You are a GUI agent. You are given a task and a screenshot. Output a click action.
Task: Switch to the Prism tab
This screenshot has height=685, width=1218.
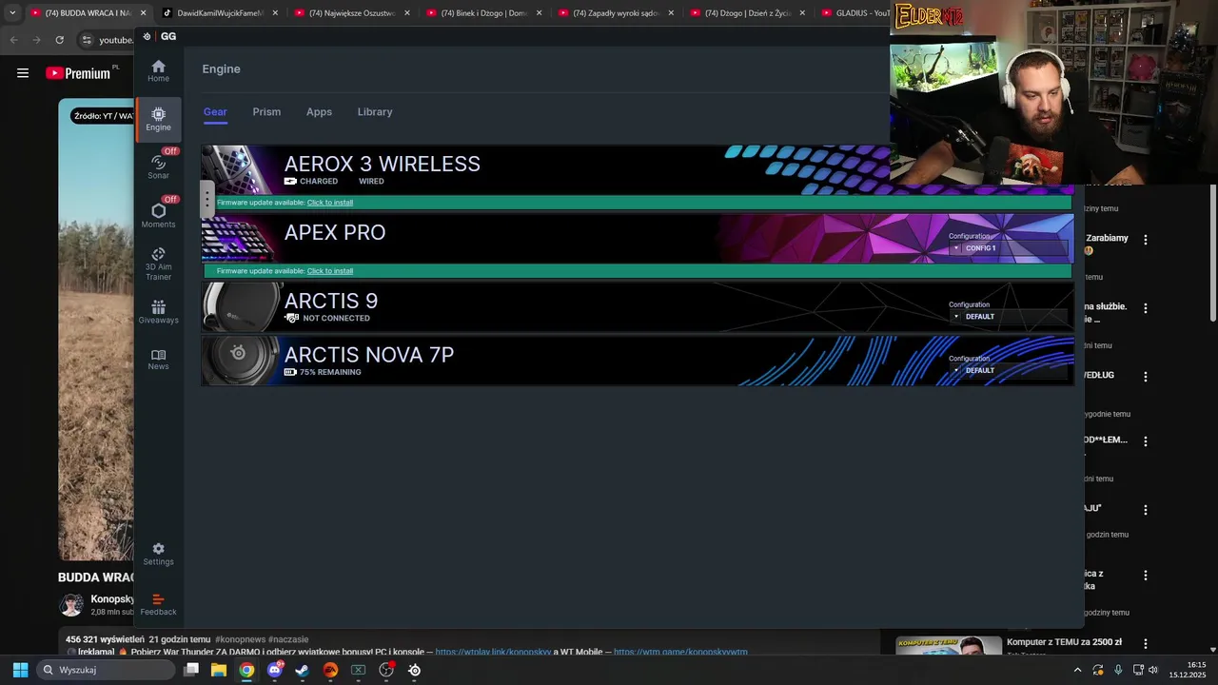pos(266,112)
